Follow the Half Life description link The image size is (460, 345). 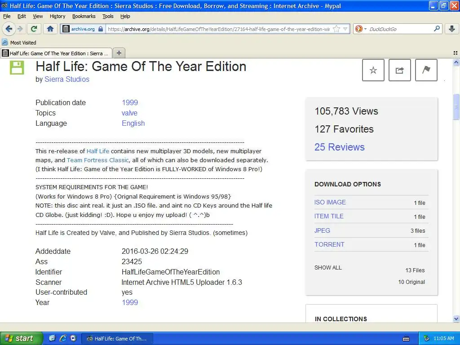[97, 151]
